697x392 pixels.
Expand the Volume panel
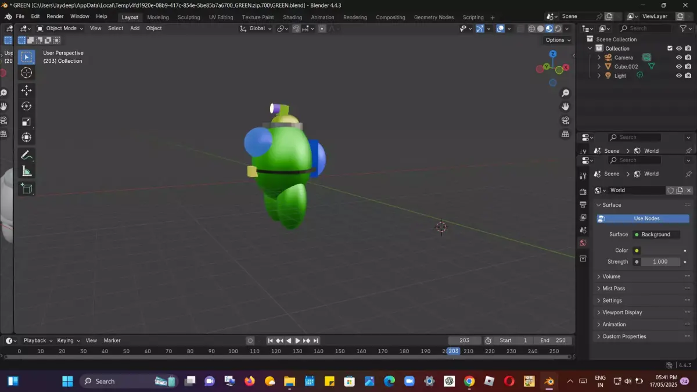(x=644, y=277)
